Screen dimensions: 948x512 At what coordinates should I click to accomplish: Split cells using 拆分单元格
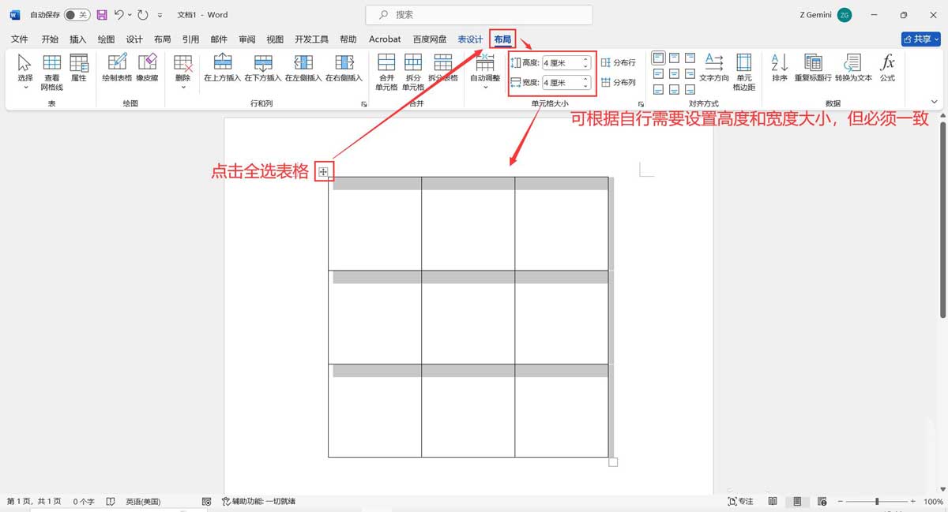tap(412, 69)
